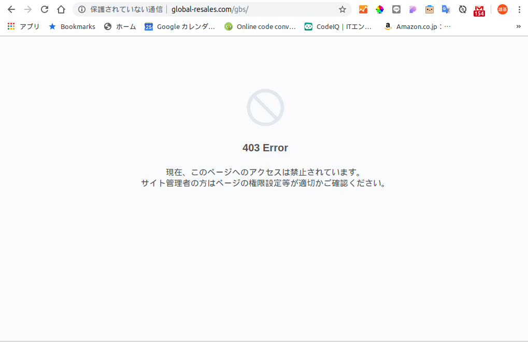The image size is (528, 342).
Task: Open the Chrome three-dot menu
Action: click(519, 9)
